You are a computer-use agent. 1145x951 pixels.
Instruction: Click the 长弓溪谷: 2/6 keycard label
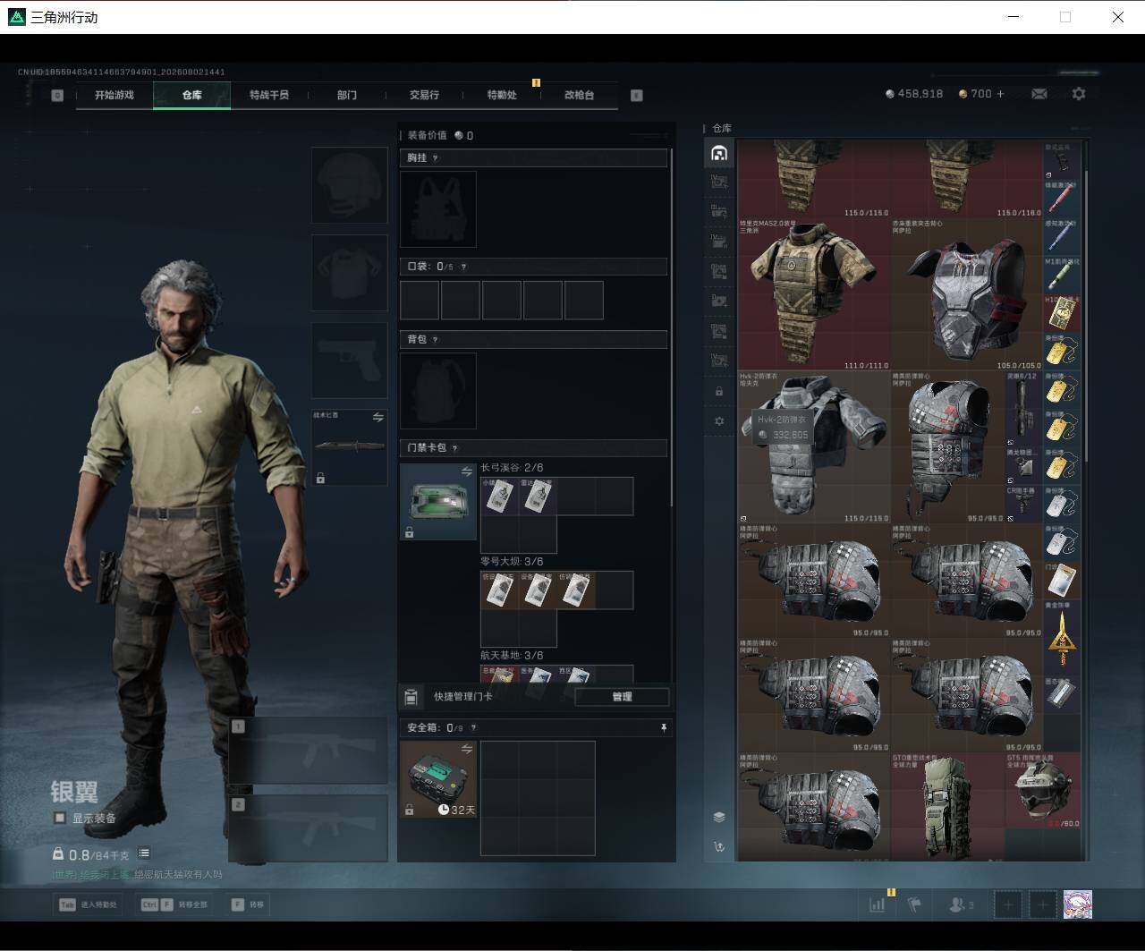(x=512, y=468)
